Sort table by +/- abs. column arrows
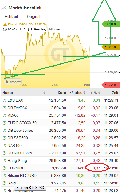Image resolution: width=124 pixels, height=192 pixels. (x=85, y=93)
